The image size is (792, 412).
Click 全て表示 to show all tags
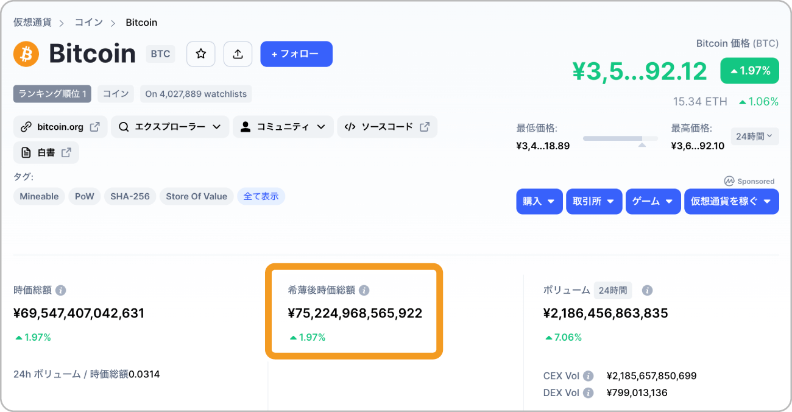point(261,196)
